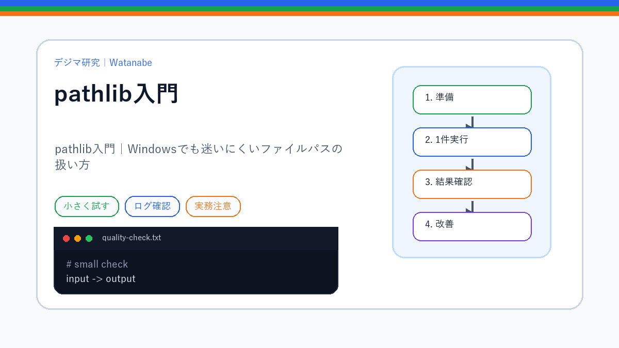Select the ログ確認 tag
Screen dimensions: 619x348
[152, 206]
